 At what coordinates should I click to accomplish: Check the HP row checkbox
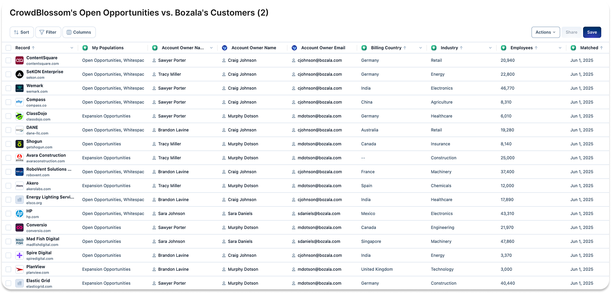click(8, 214)
